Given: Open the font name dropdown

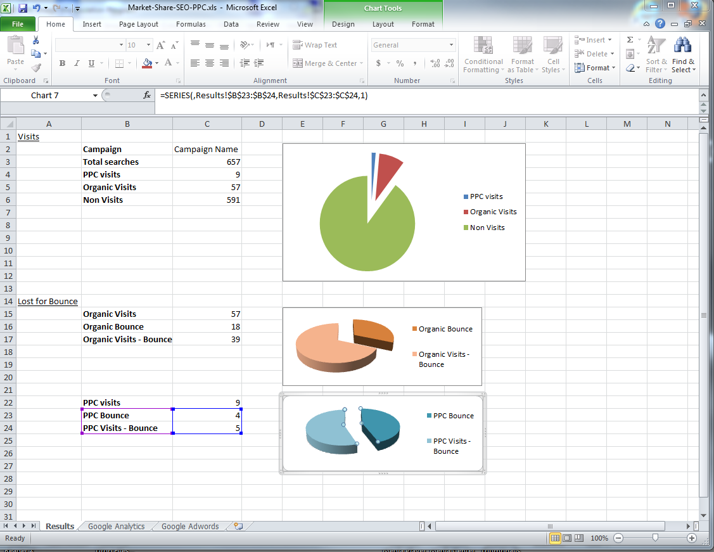Looking at the screenshot, I should pos(121,45).
